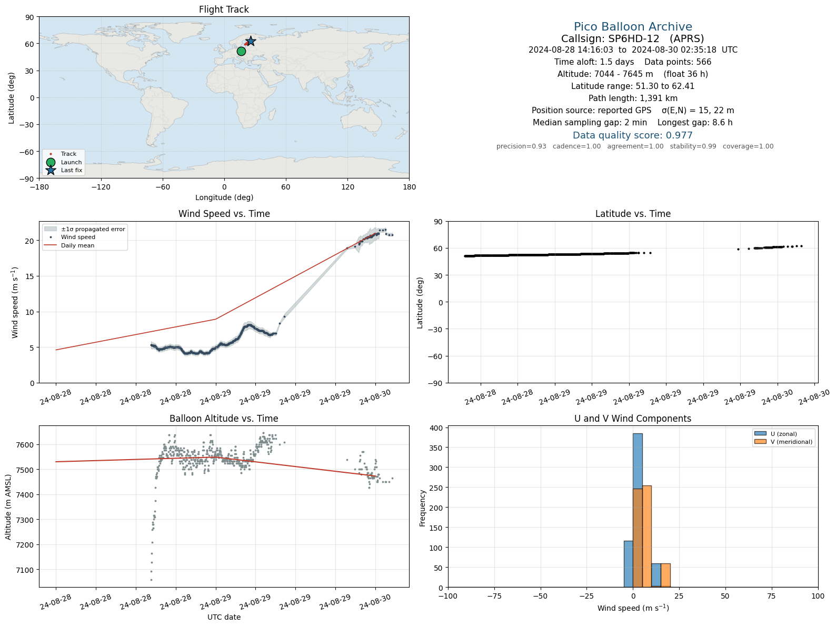
Task: Click the Data quality score: 0.977 line
Action: point(633,135)
